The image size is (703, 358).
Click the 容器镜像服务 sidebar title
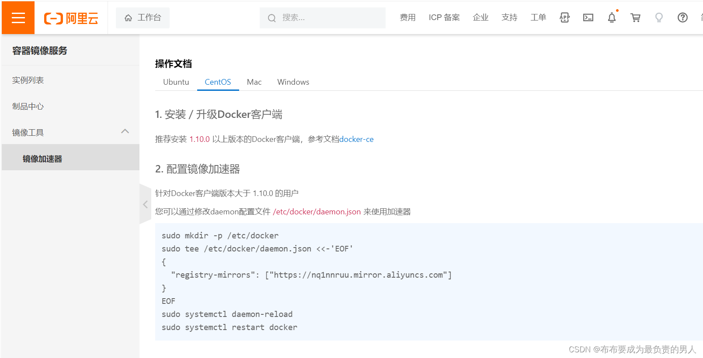point(40,51)
